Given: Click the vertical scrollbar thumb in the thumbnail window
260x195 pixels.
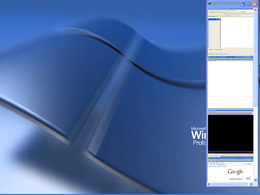Looking at the screenshot, I should 255,60.
